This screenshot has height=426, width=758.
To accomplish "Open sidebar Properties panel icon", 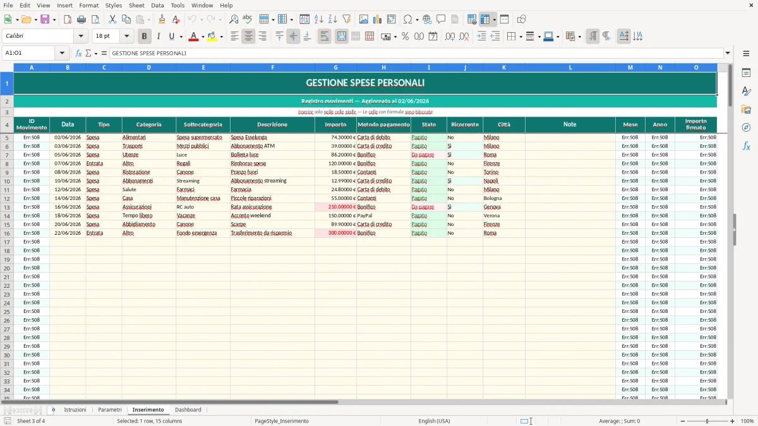I will click(746, 73).
